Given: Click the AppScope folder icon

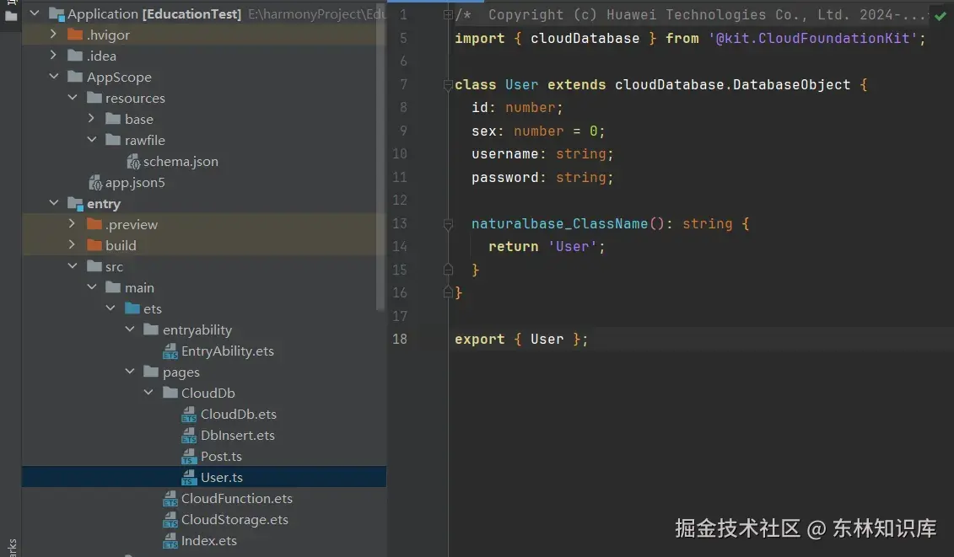Looking at the screenshot, I should pos(75,77).
